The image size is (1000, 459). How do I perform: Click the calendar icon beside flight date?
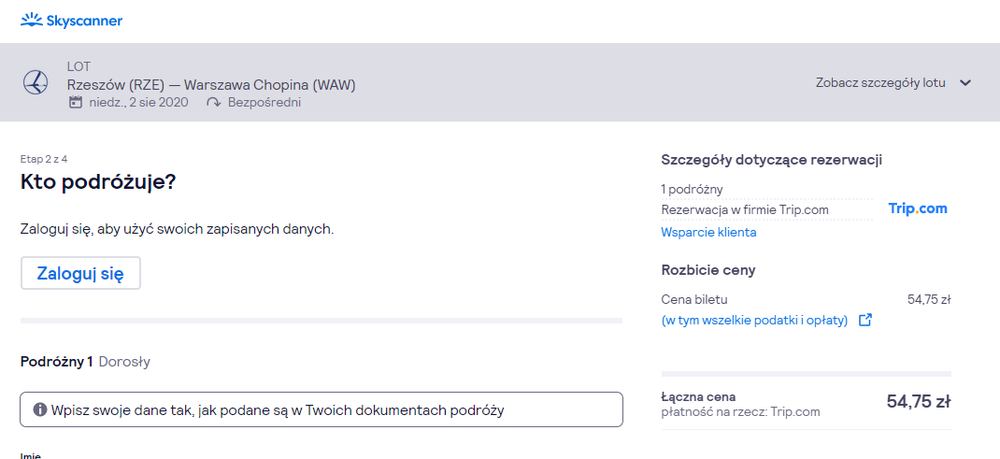coord(76,102)
